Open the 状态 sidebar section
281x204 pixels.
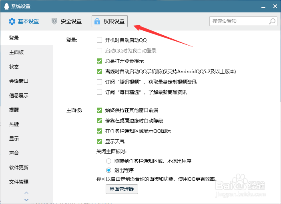tap(27, 67)
